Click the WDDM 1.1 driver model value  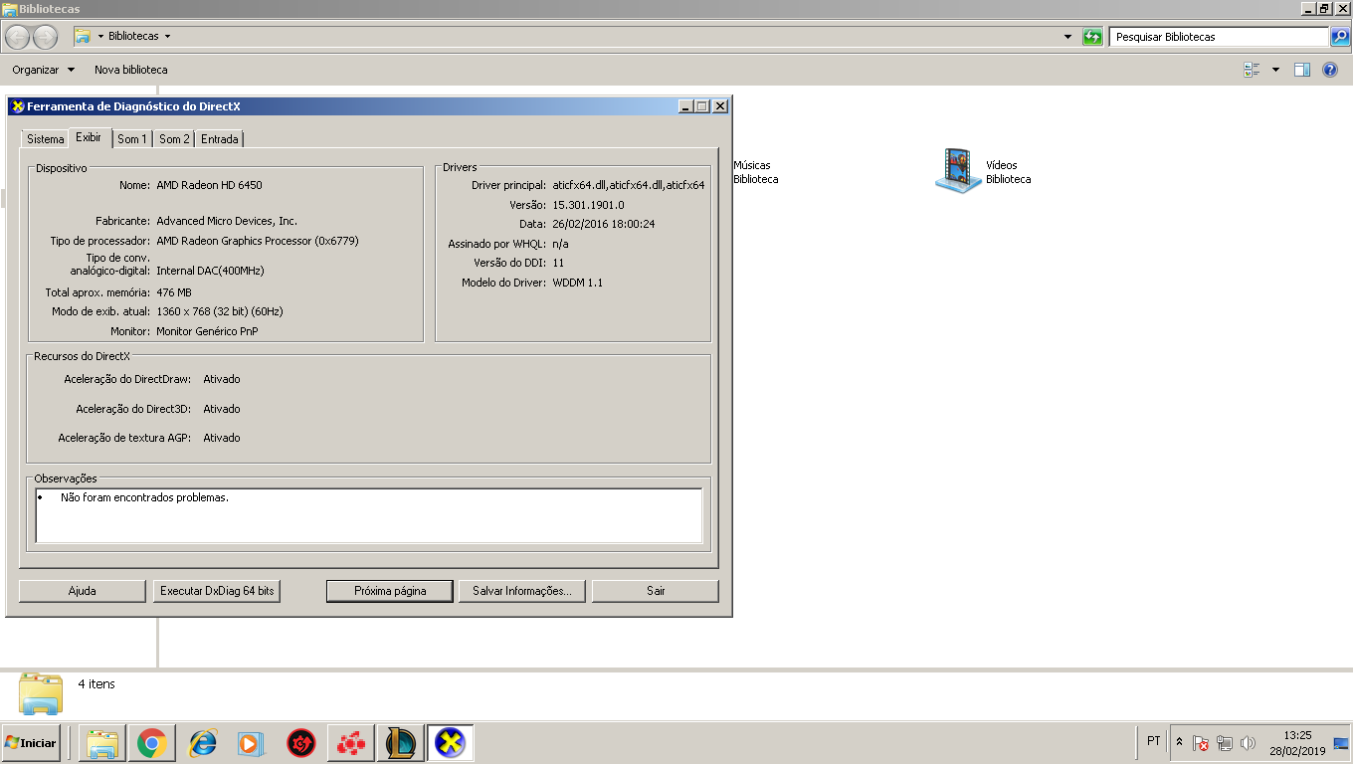(578, 283)
